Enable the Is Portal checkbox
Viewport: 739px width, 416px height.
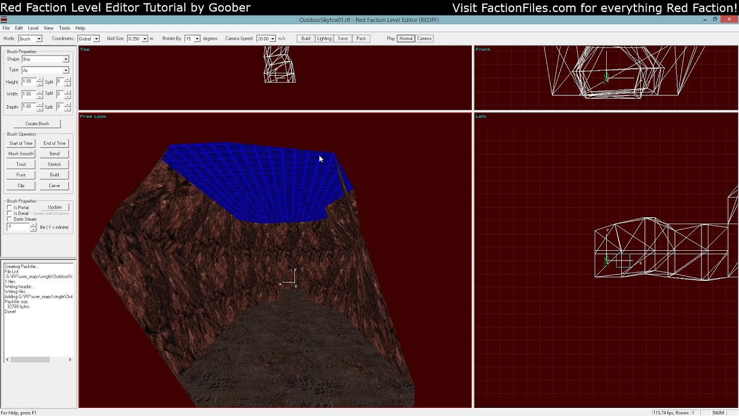[x=9, y=207]
